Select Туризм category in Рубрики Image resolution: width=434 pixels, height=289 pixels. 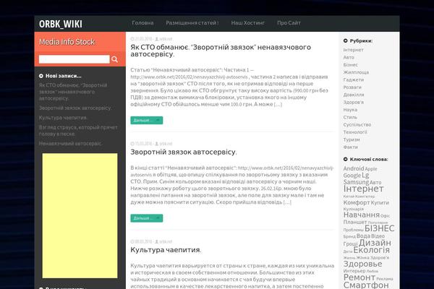pos(352,139)
